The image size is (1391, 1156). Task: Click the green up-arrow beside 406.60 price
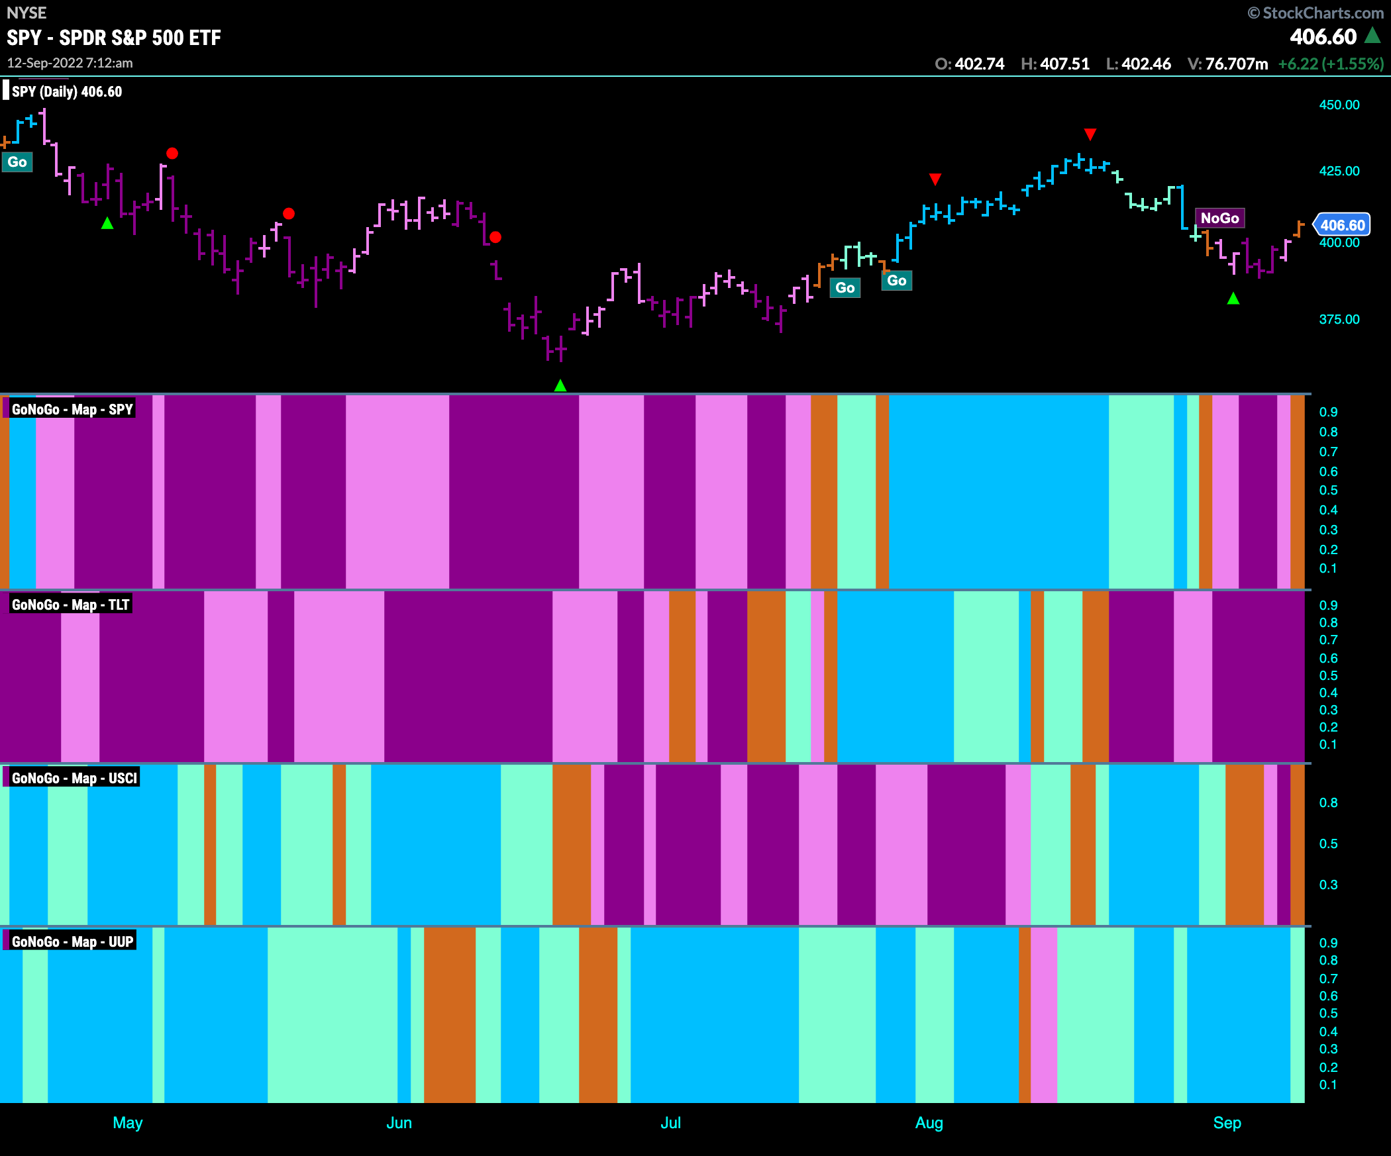point(1373,35)
